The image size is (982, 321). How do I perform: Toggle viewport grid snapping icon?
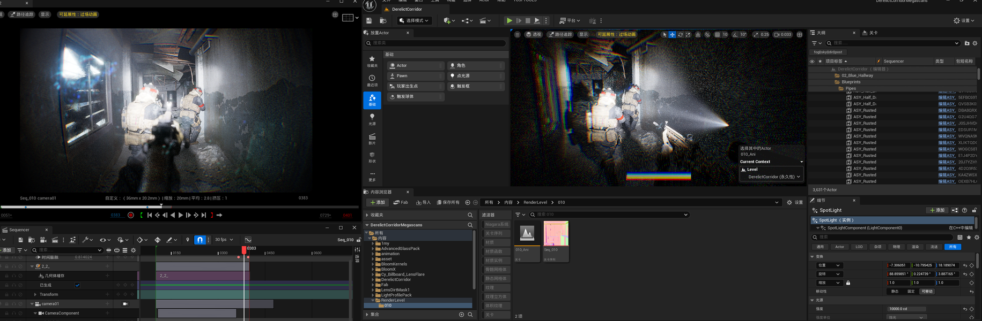[x=717, y=34]
